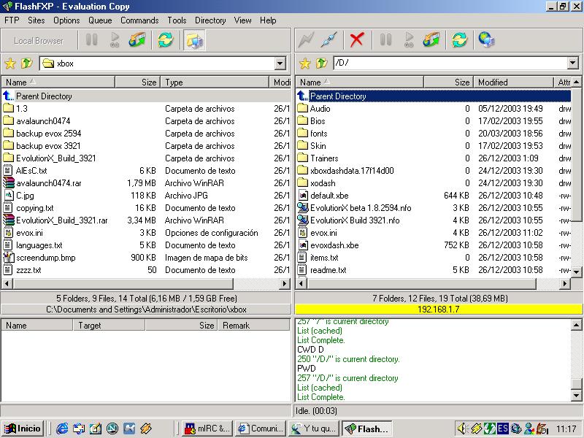
Task: Select the avalaunch0474 folder
Action: click(x=43, y=121)
